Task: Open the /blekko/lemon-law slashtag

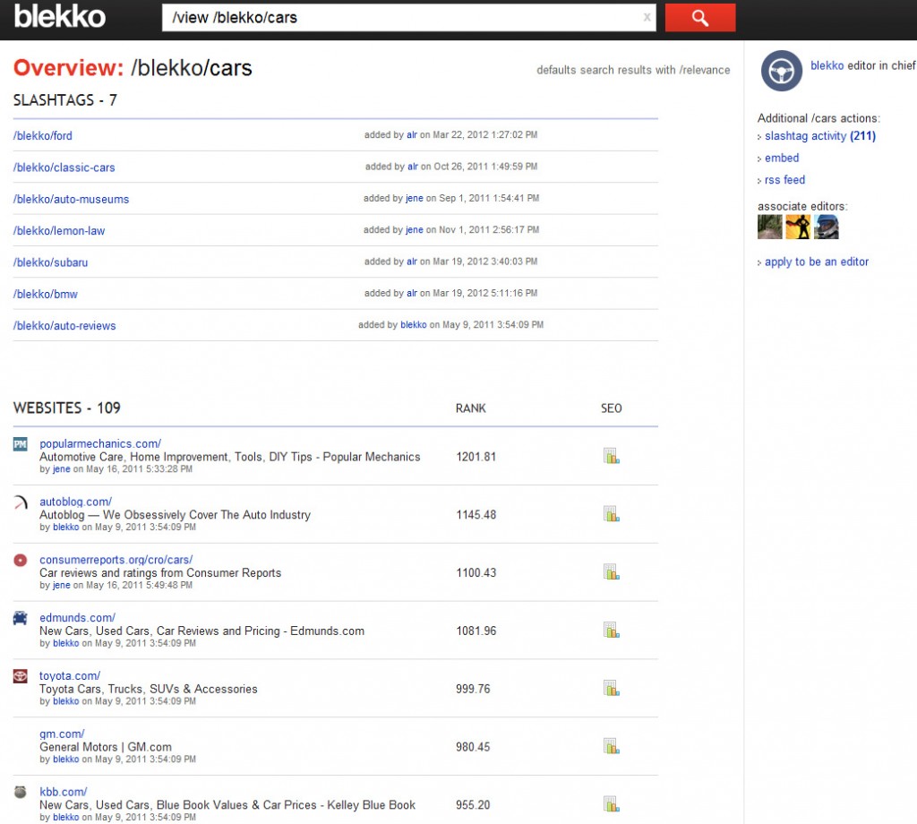Action: click(x=59, y=230)
